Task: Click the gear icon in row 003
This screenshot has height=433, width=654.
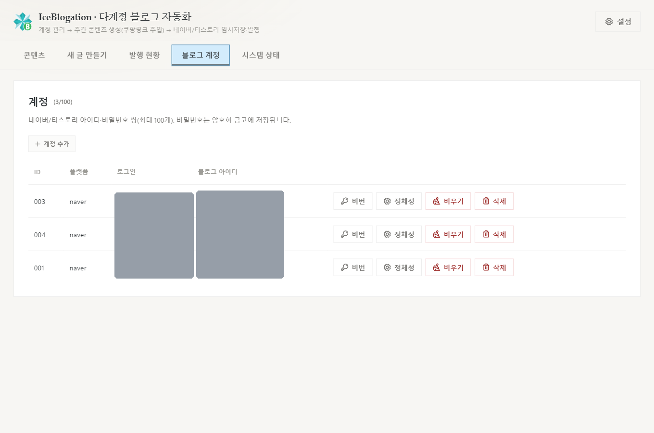Action: (387, 201)
